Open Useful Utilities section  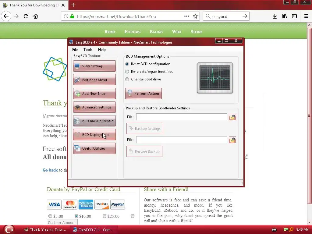point(94,148)
